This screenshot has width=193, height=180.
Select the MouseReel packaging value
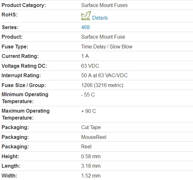click(94, 137)
